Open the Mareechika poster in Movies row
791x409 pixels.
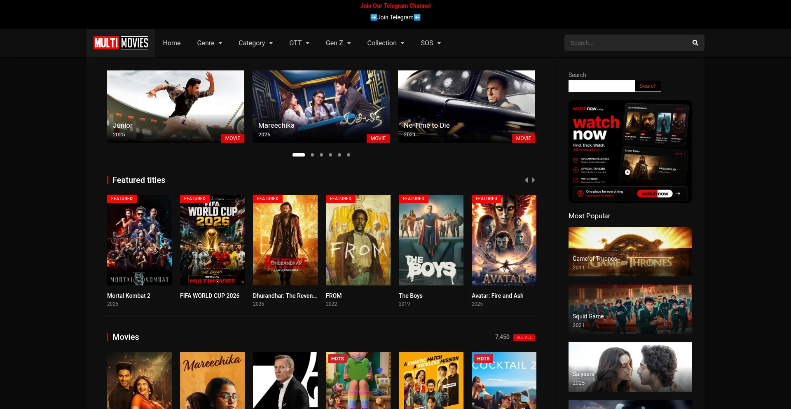(212, 381)
